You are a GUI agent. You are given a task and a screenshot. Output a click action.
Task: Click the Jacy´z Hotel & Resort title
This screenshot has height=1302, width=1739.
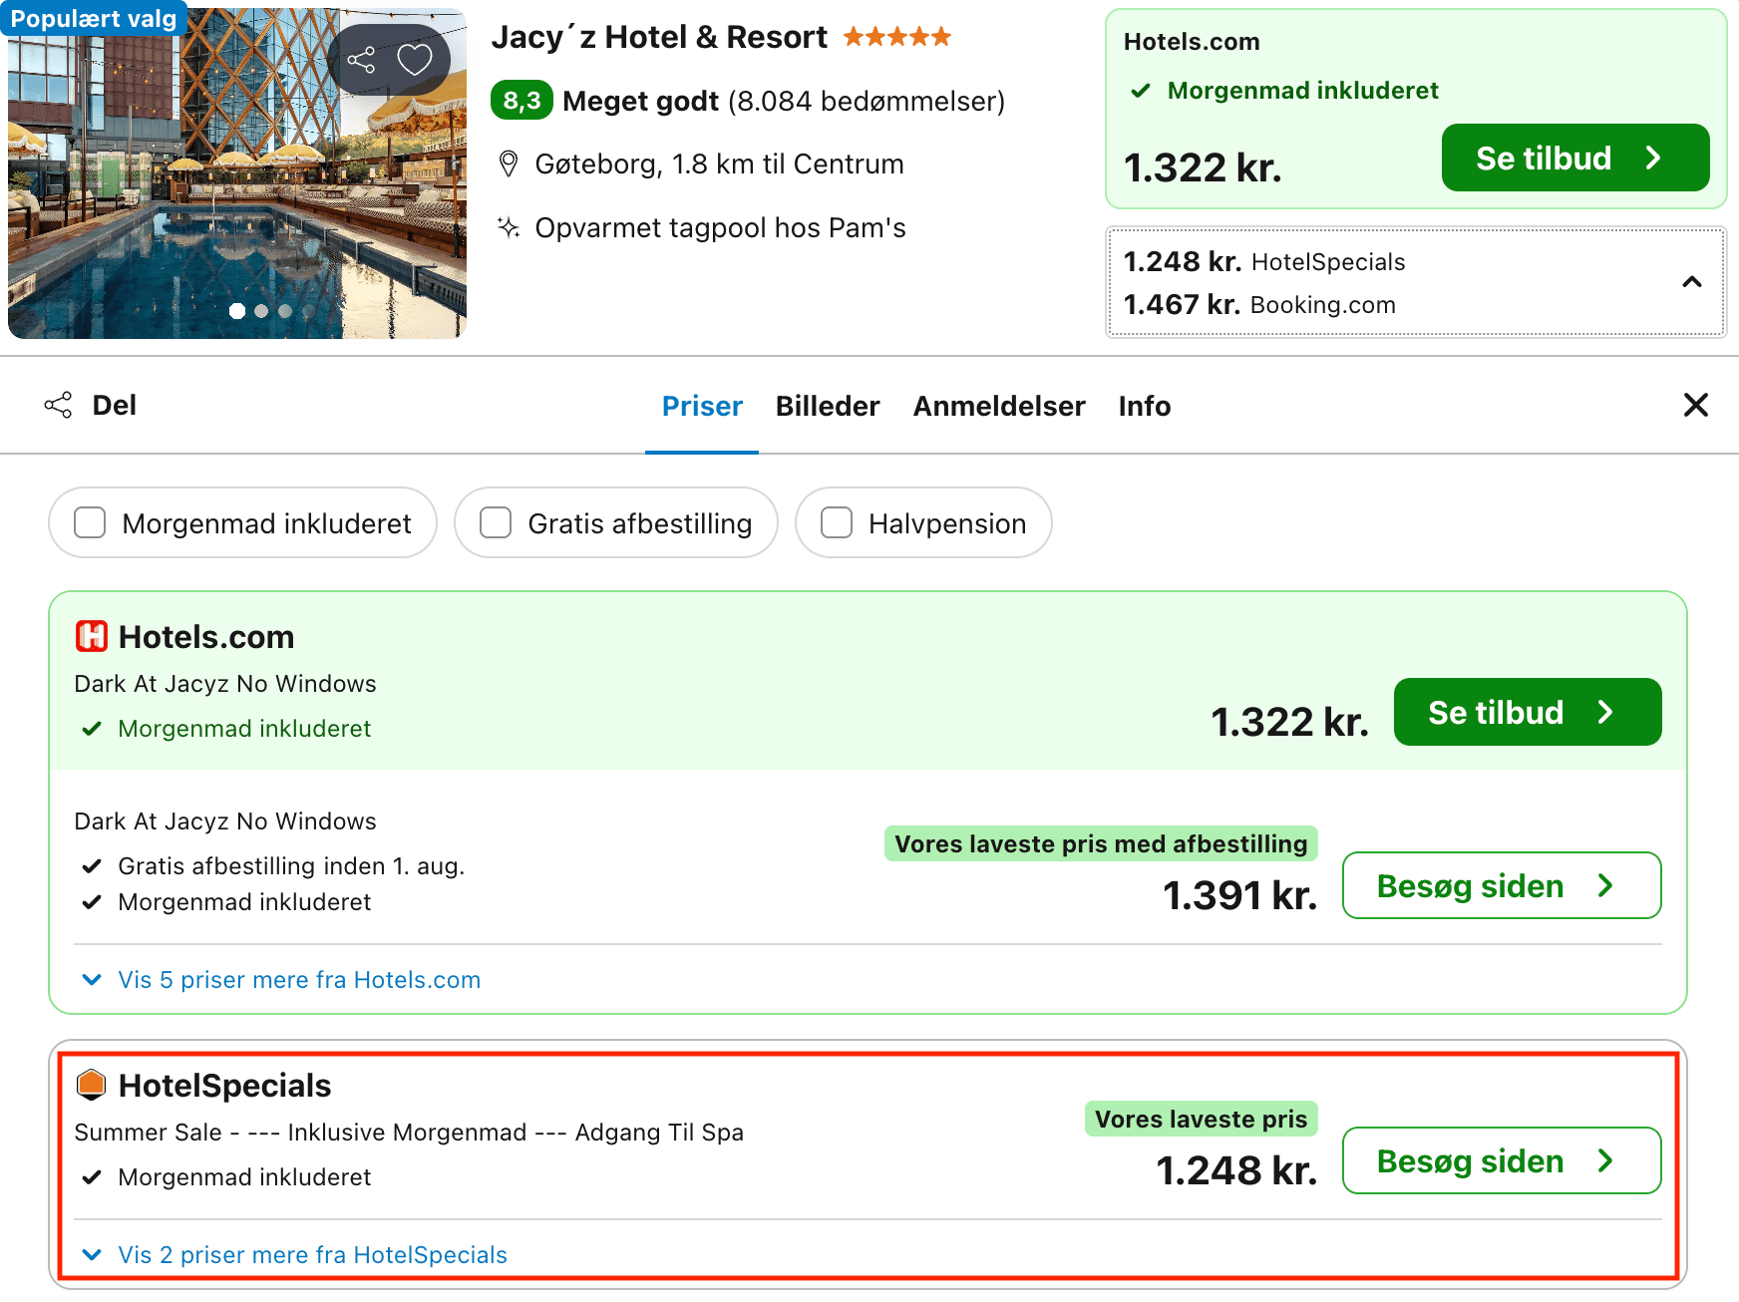click(x=659, y=37)
